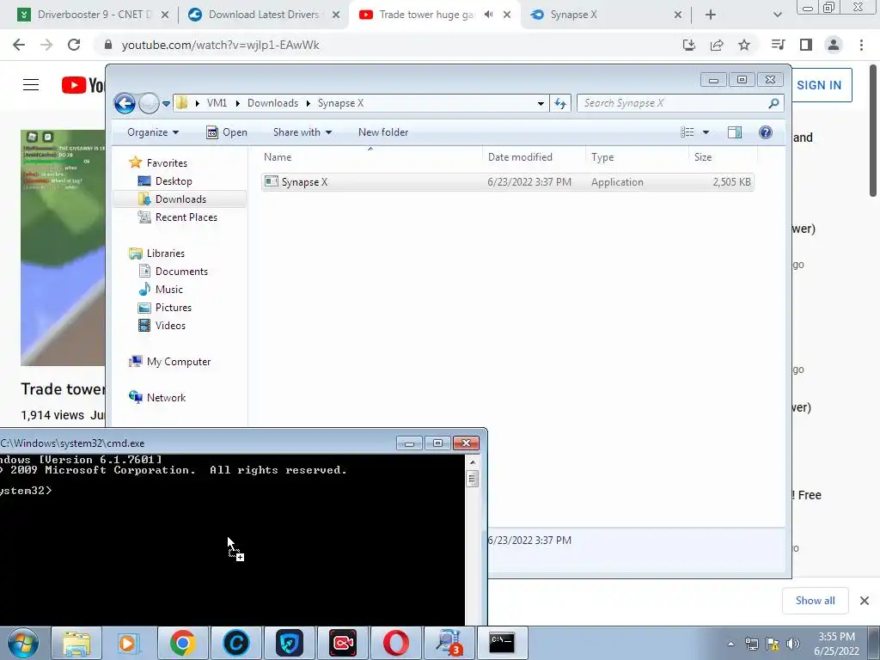Open the YouTube hamburger guide menu

(31, 85)
